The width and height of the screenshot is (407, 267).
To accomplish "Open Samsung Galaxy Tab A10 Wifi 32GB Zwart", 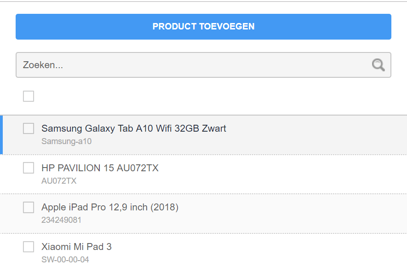I will click(x=134, y=128).
